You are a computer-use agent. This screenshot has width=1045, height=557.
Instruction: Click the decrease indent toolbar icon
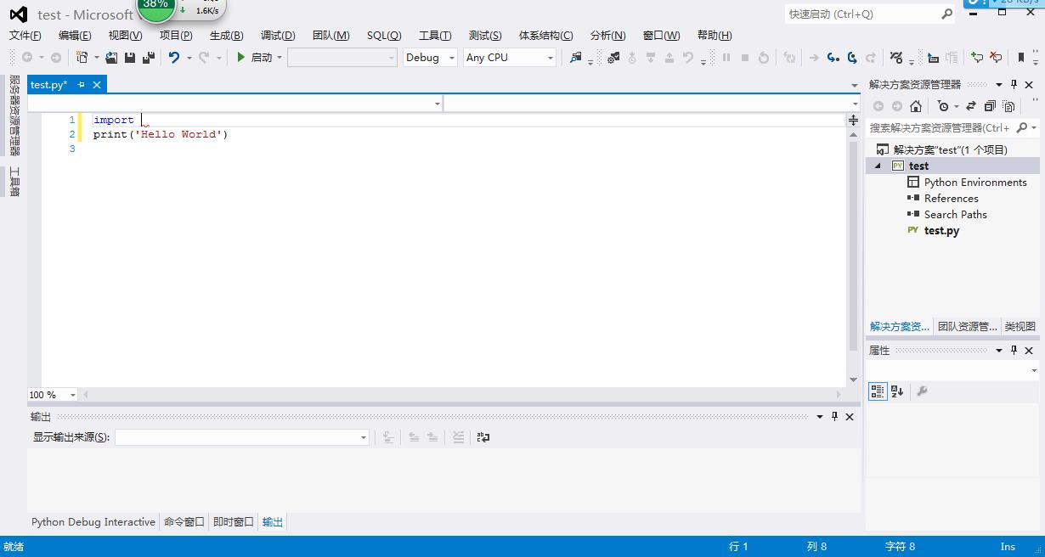coord(933,58)
